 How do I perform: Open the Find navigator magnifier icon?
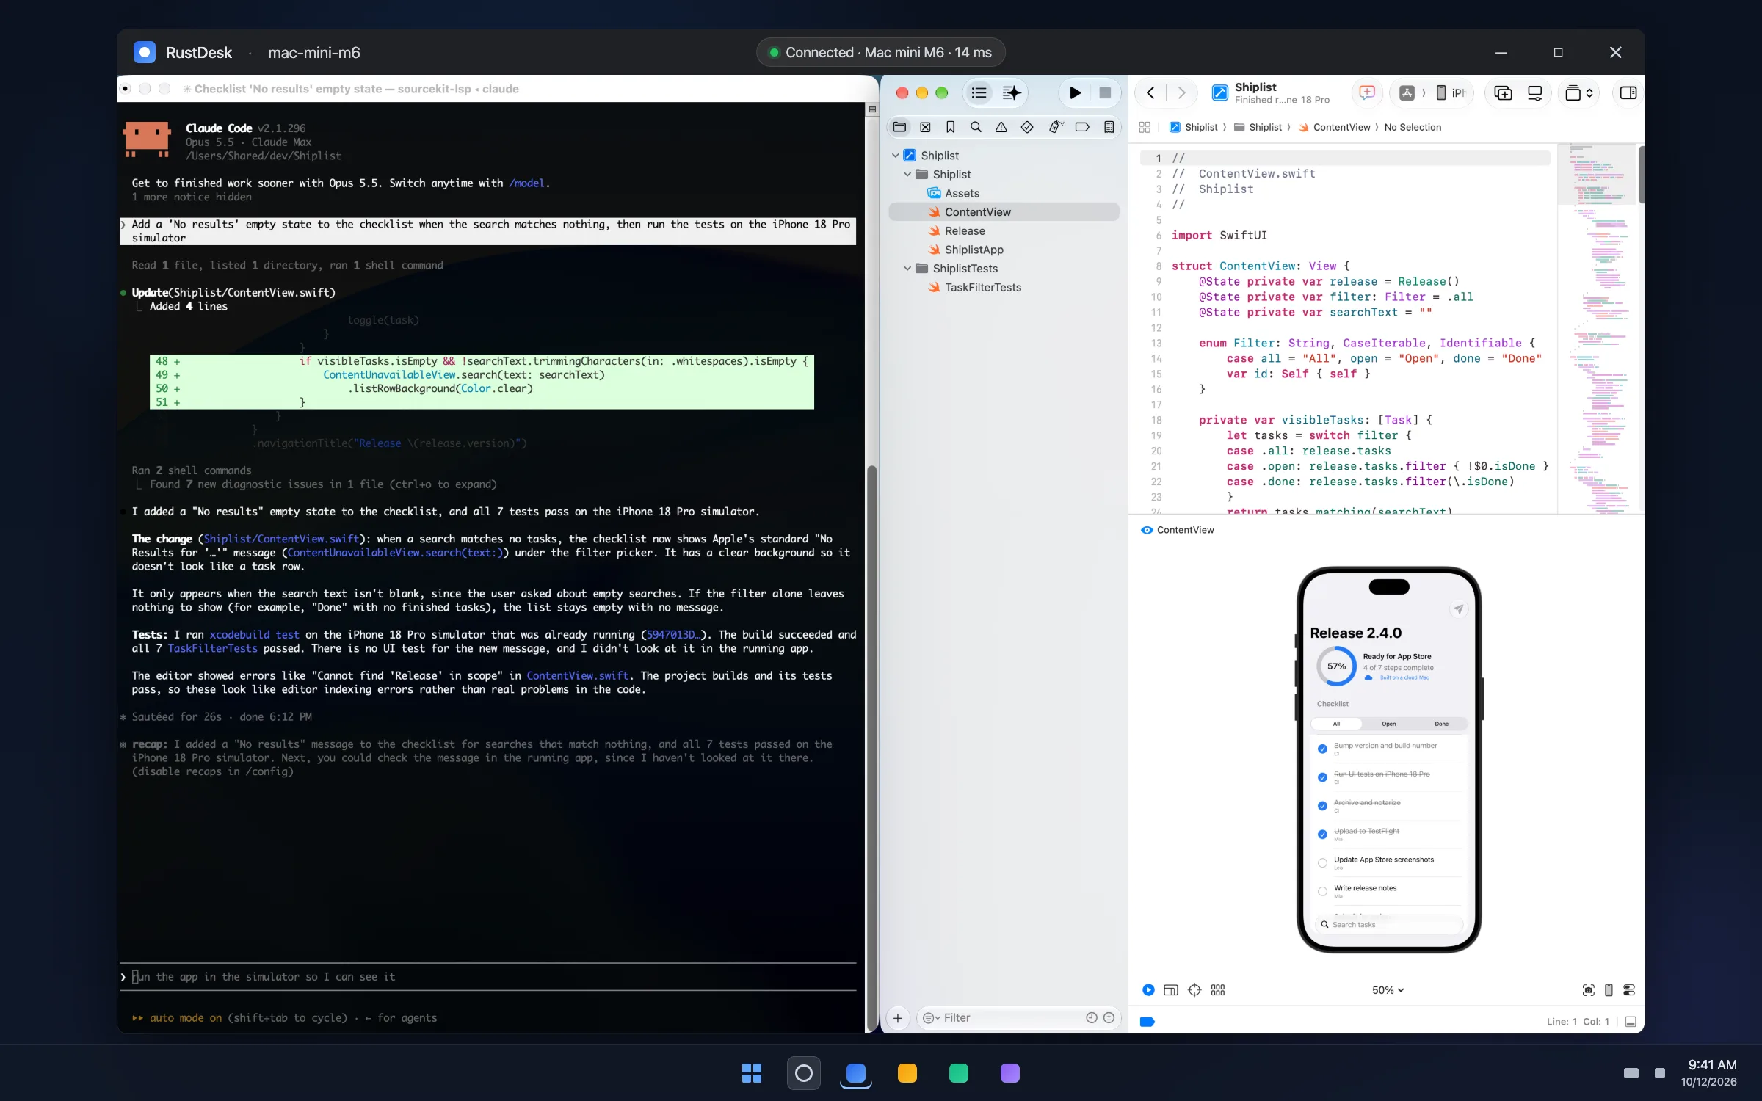tap(976, 127)
